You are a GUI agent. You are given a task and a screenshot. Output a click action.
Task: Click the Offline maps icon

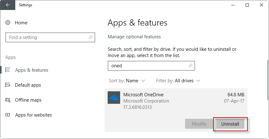(8, 100)
